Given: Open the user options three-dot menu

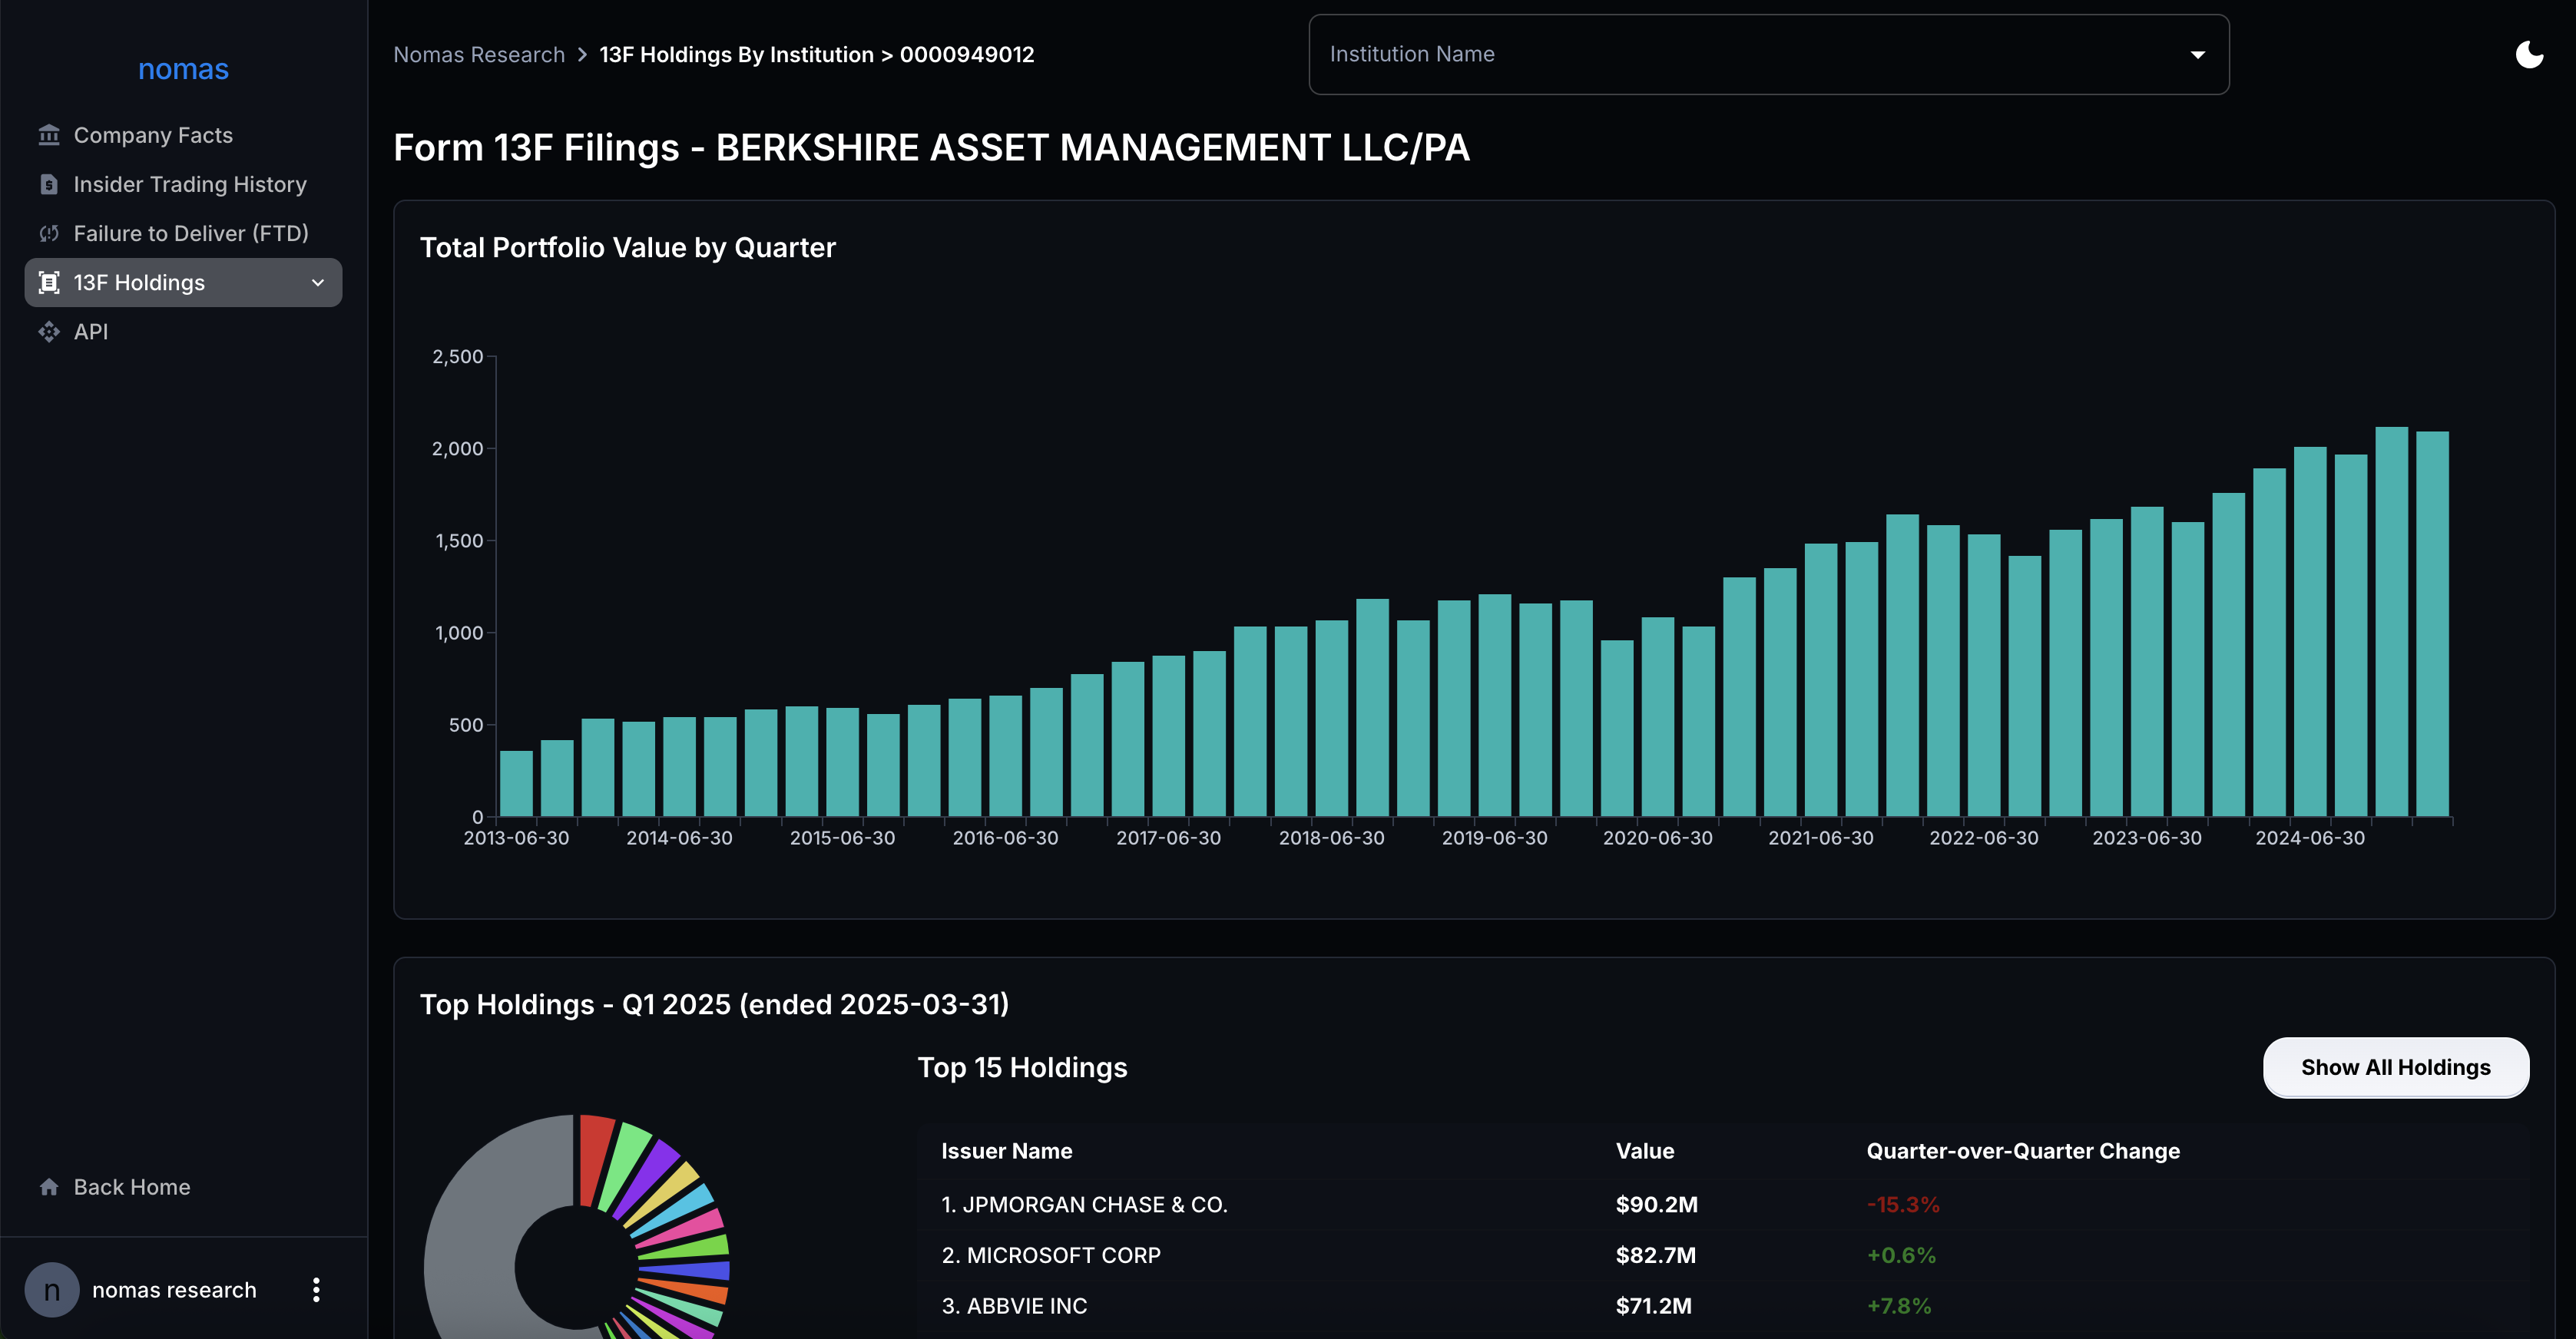Looking at the screenshot, I should click(316, 1290).
